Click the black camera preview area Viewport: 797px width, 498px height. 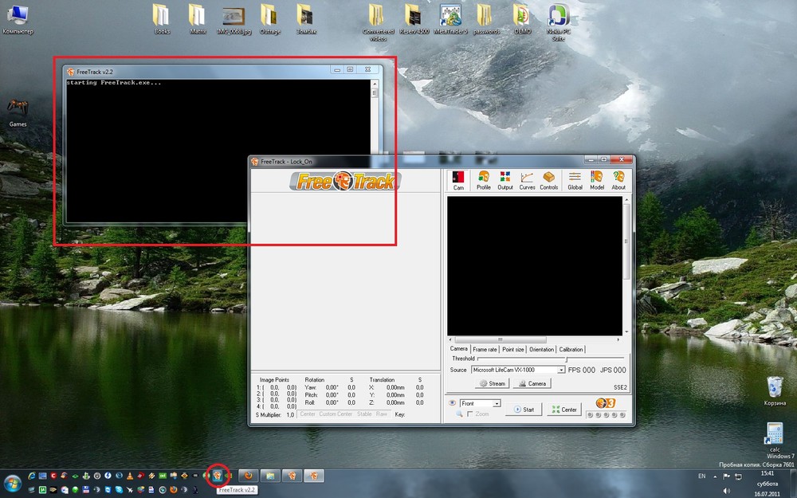point(535,266)
